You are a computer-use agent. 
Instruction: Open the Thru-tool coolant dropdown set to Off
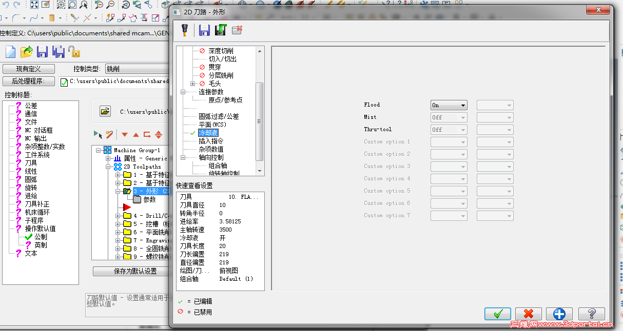click(449, 130)
